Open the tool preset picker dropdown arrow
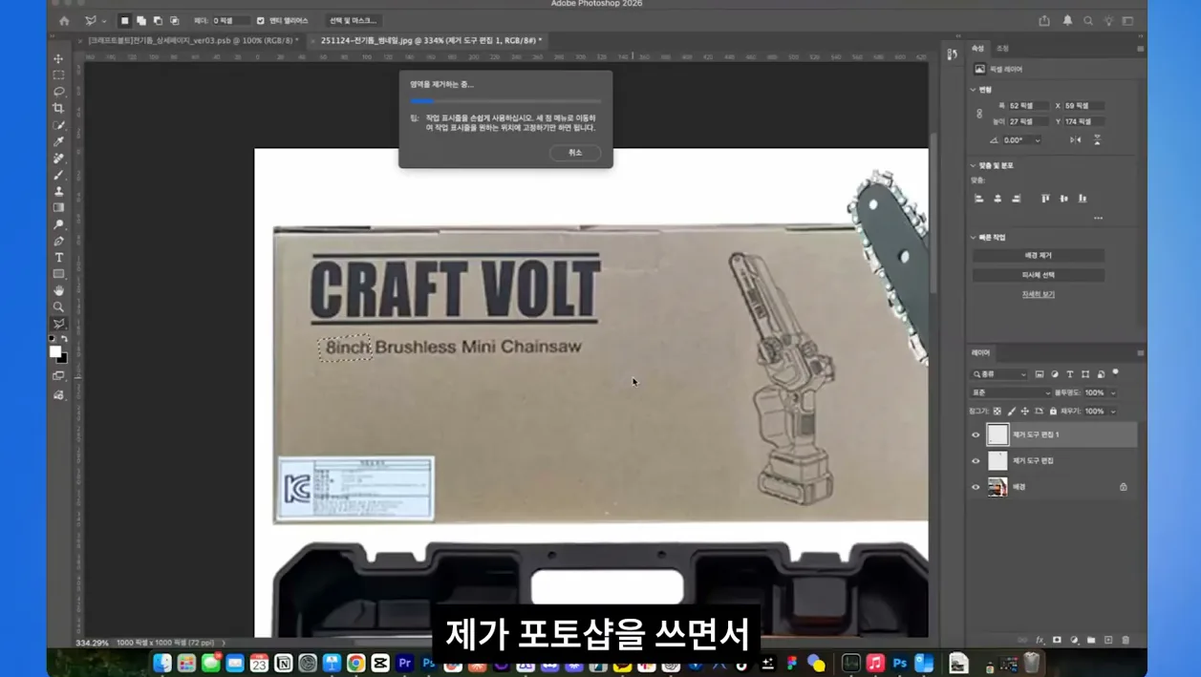The image size is (1201, 677). click(x=104, y=21)
